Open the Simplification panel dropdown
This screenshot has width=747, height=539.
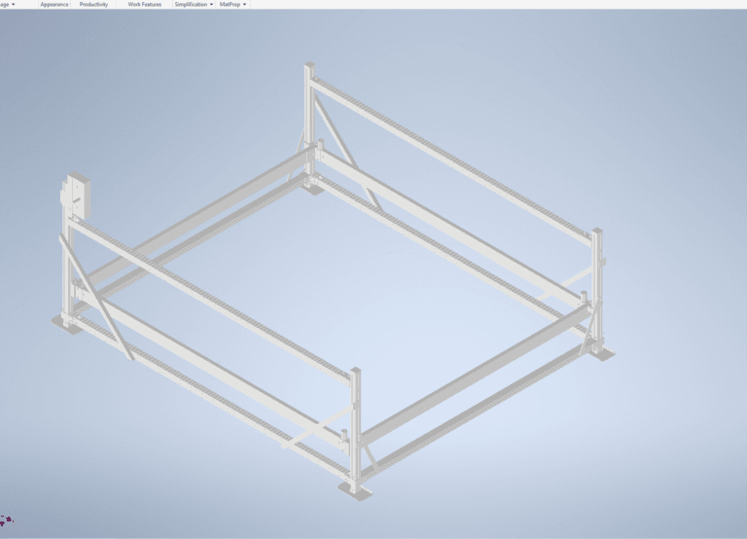click(194, 5)
